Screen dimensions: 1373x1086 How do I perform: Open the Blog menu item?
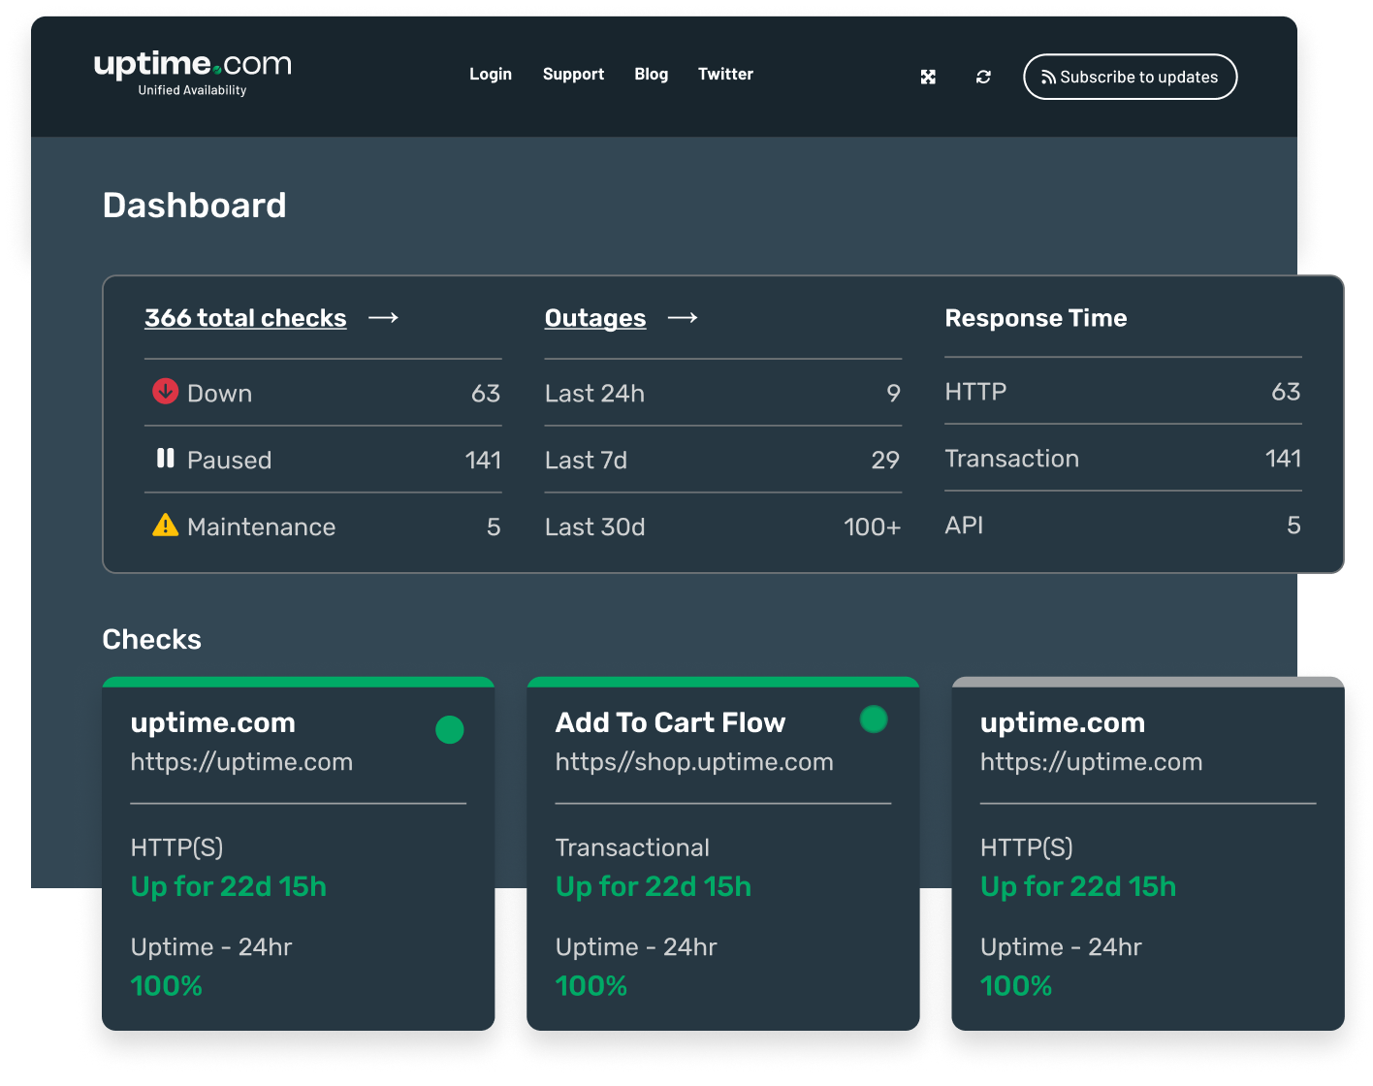coord(652,74)
